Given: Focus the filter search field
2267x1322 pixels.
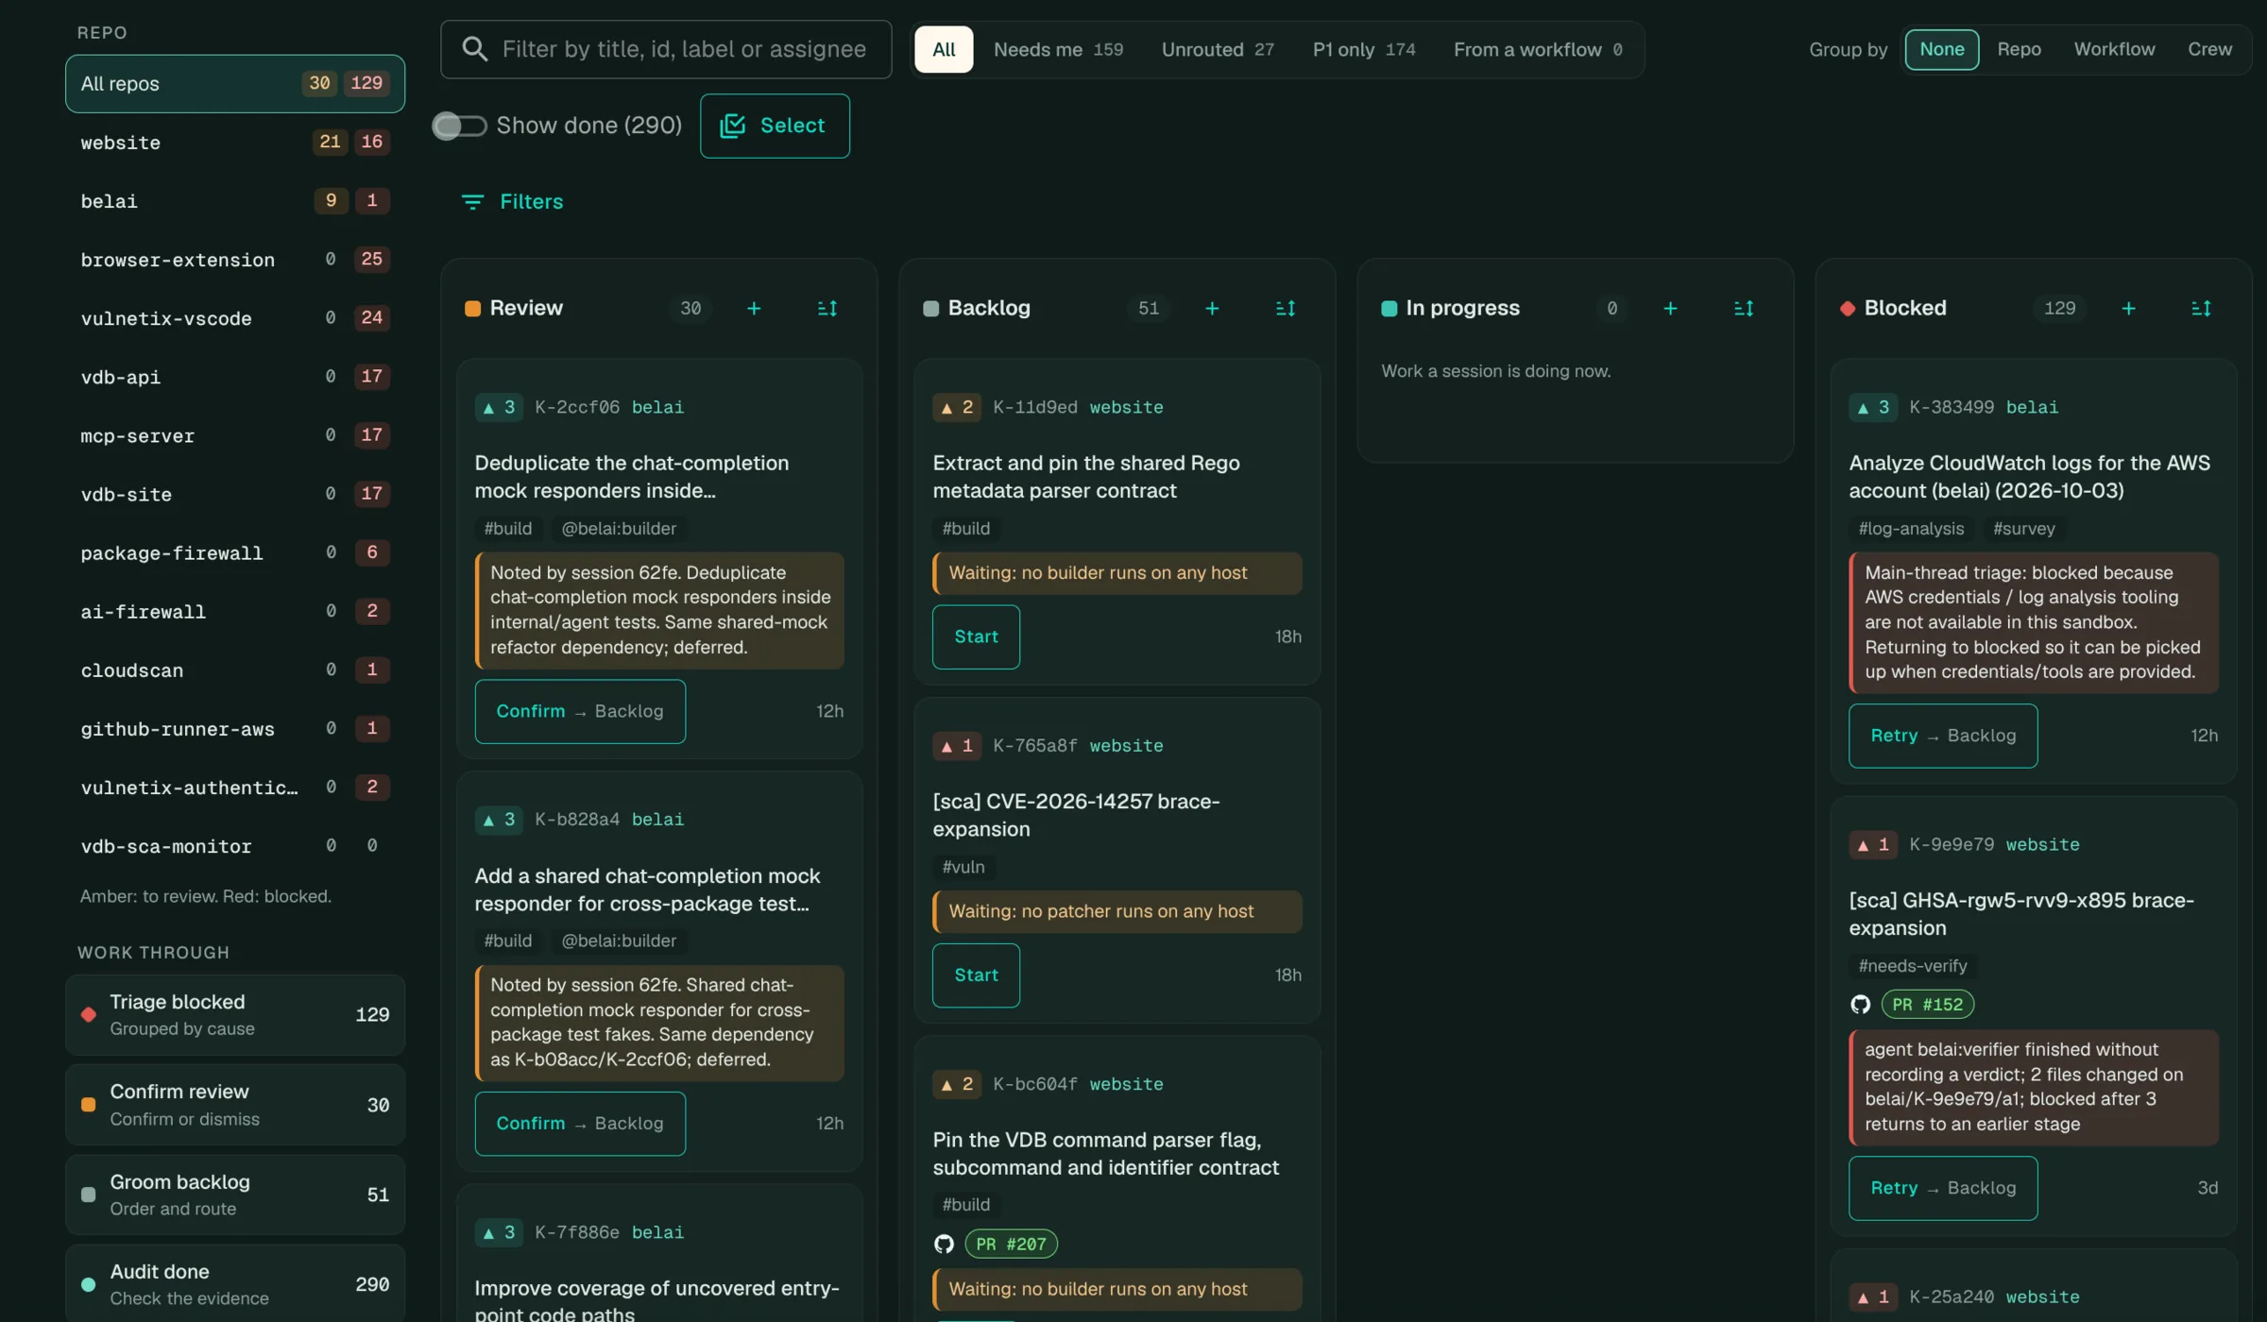Looking at the screenshot, I should [666, 49].
